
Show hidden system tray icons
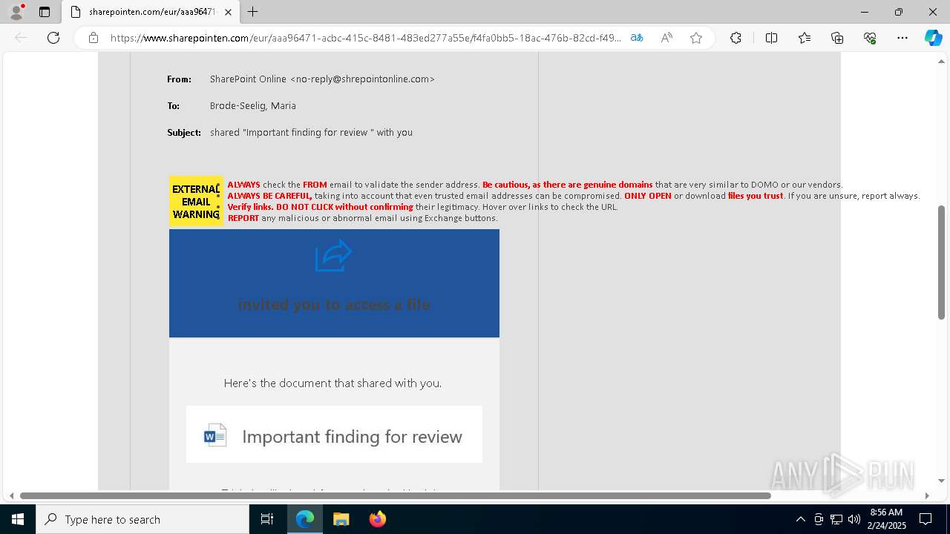click(x=800, y=519)
